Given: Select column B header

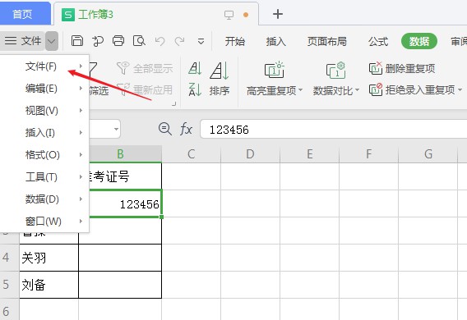Looking at the screenshot, I should click(x=126, y=154).
